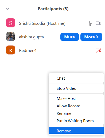Click the orange R avatar for Redmee4
This screenshot has height=138, width=105.
(x=10, y=50)
